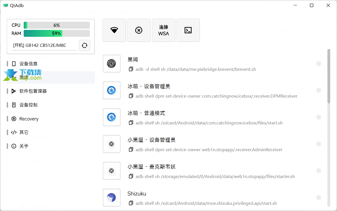This screenshot has height=211, width=337.
Task: Copy the icebox start.sh command
Action: (131, 123)
